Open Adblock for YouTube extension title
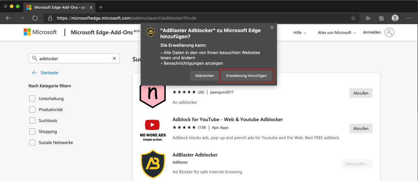Image resolution: width=418 pixels, height=181 pixels. pyautogui.click(x=228, y=119)
